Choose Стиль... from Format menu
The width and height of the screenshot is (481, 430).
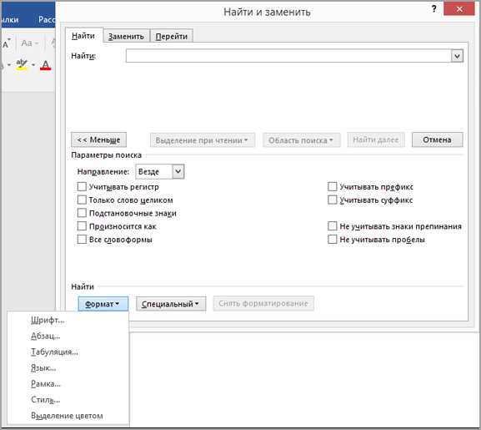(x=68, y=400)
